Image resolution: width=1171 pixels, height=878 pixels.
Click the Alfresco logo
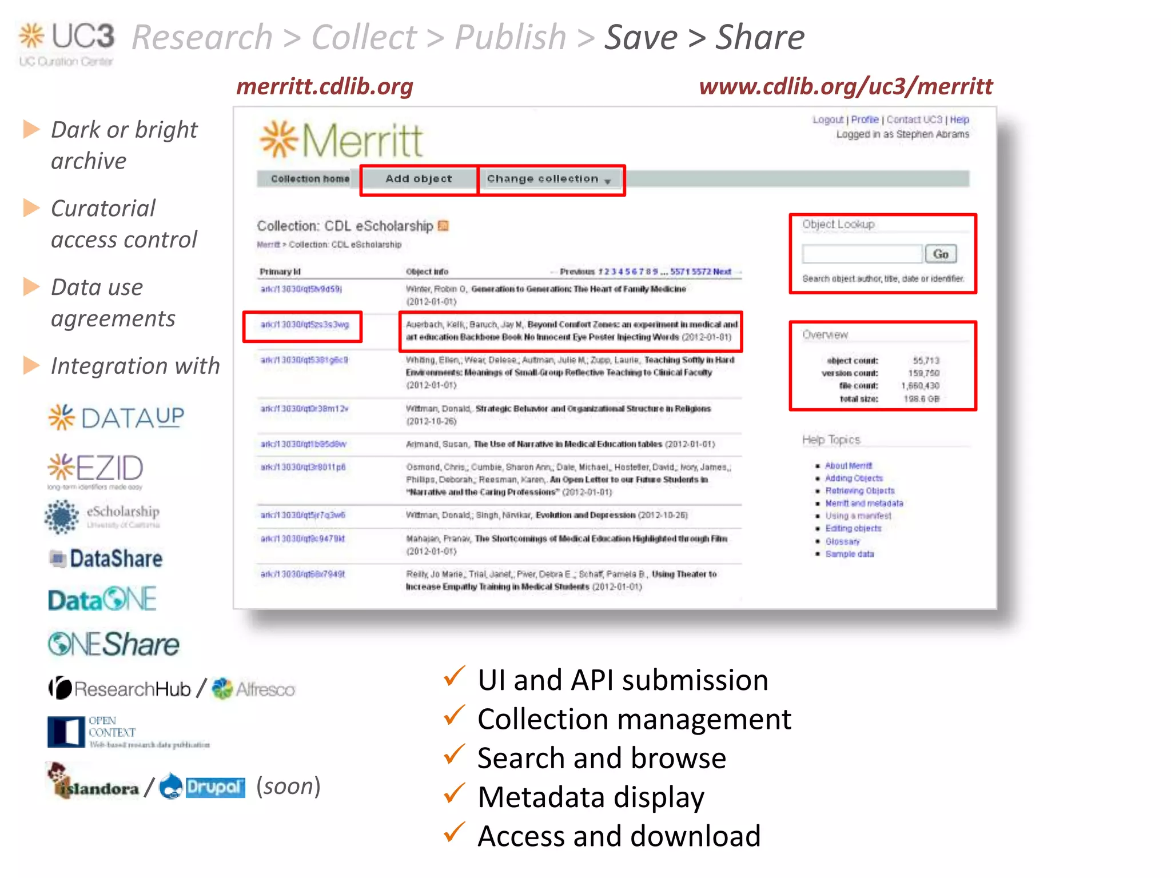[x=253, y=689]
